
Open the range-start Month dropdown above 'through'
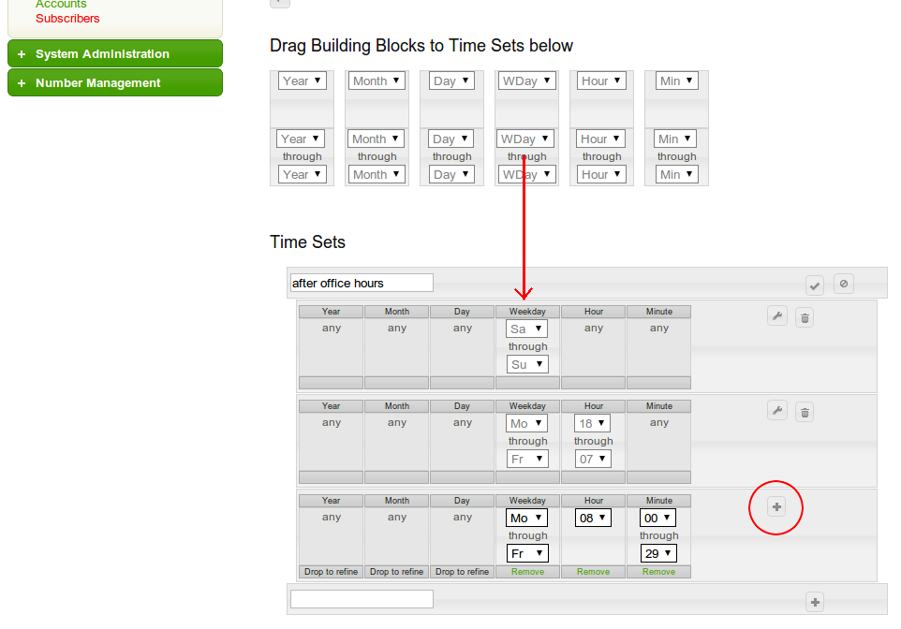[376, 139]
